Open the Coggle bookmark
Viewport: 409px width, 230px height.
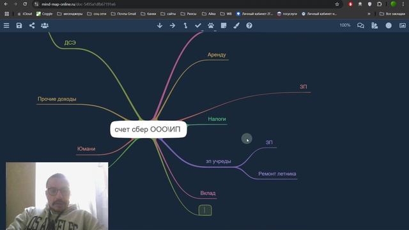click(44, 14)
